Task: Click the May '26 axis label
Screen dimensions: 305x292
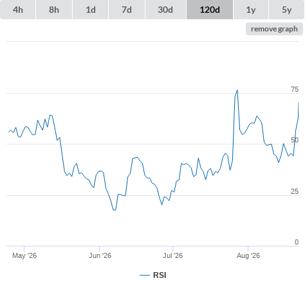Action: click(x=24, y=255)
